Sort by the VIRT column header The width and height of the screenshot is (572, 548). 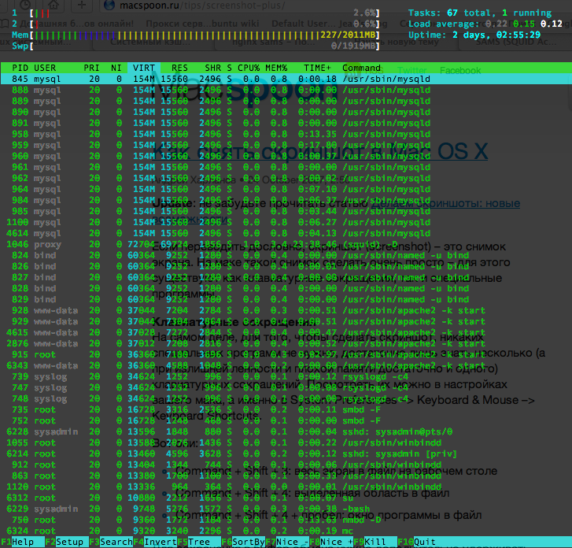(x=144, y=68)
